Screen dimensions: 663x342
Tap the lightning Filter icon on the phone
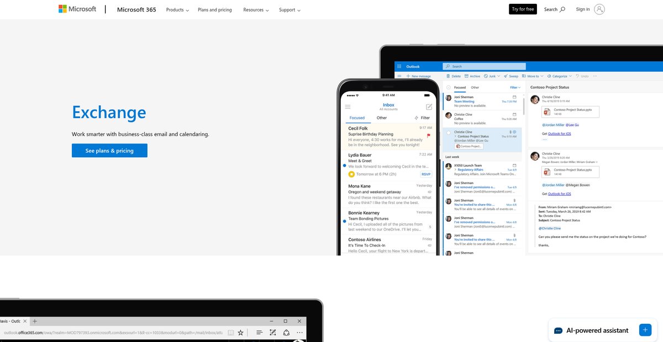[x=416, y=117]
